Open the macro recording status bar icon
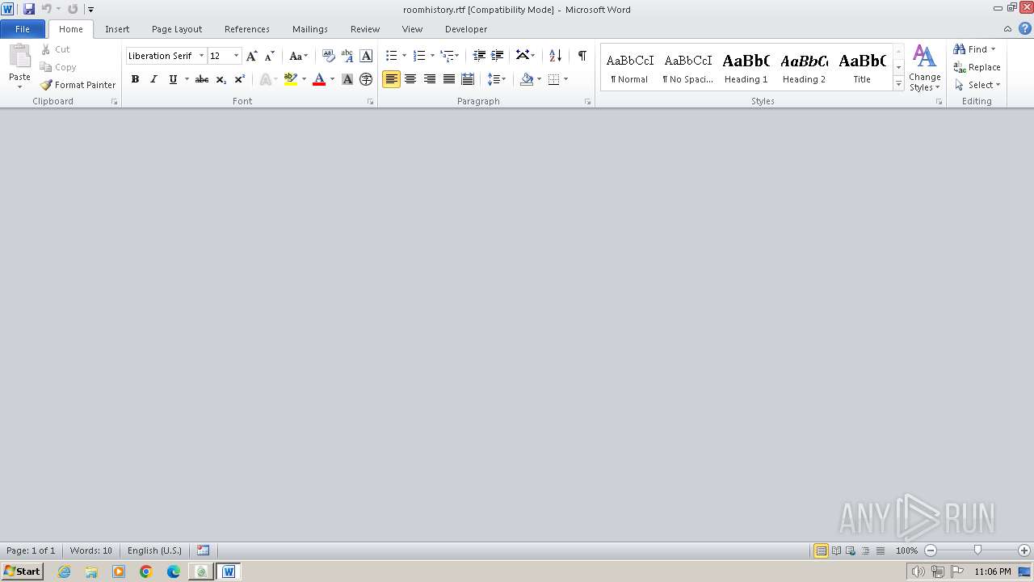The image size is (1034, 582). [203, 550]
